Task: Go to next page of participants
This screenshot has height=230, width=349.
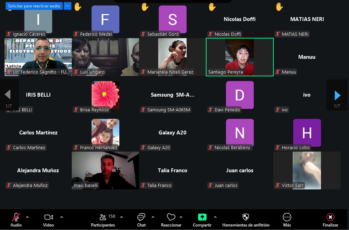Action: [x=337, y=95]
